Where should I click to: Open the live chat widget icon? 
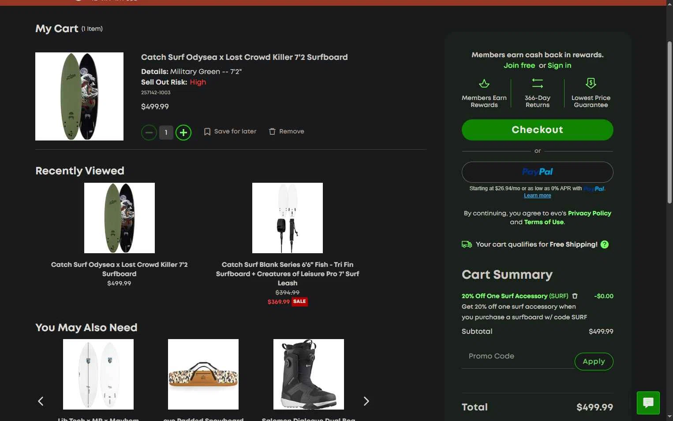click(648, 403)
